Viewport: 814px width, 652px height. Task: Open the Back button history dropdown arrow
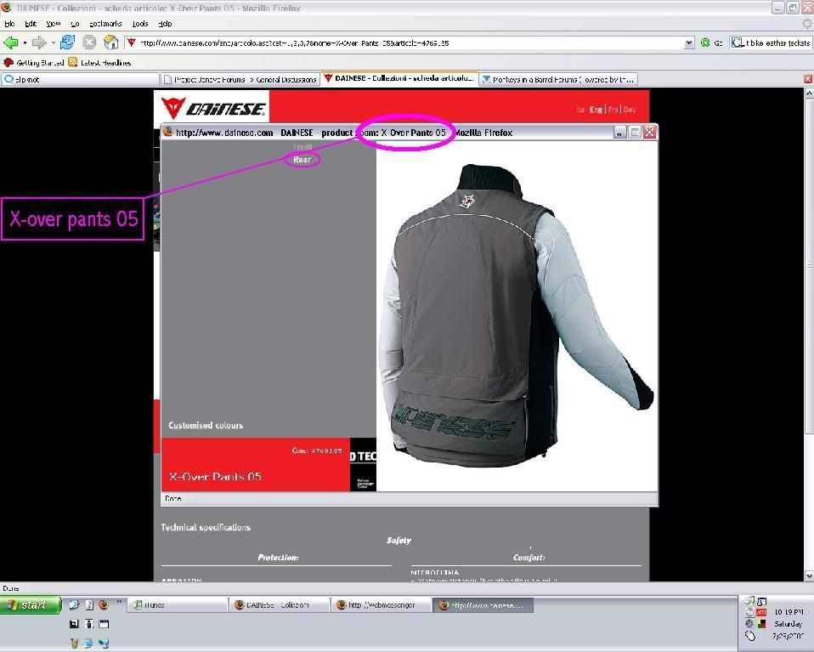tap(25, 43)
